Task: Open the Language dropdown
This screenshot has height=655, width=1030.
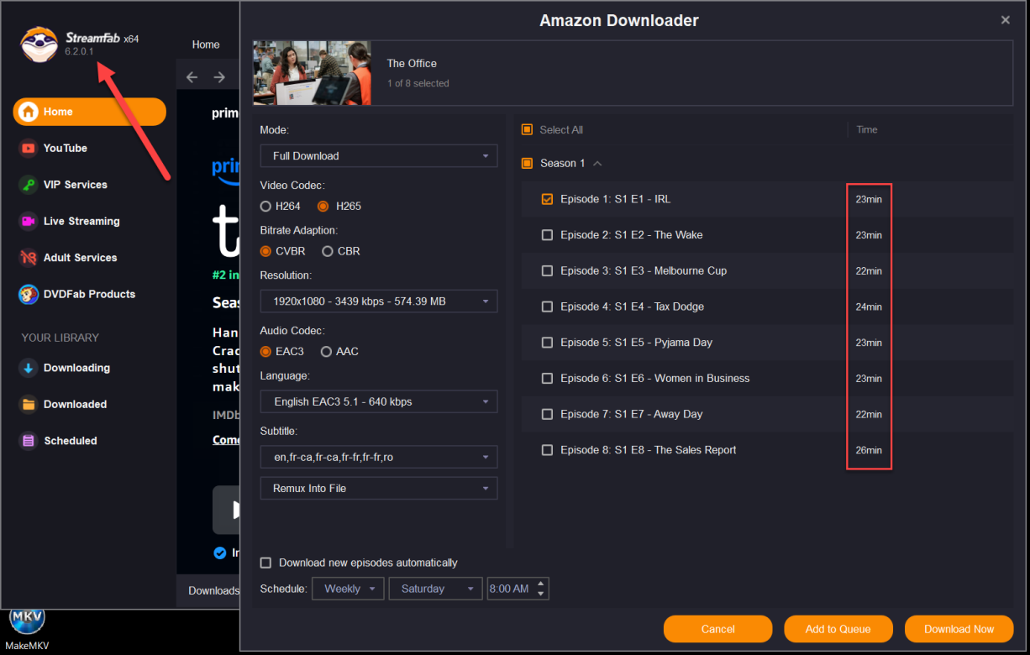Action: click(x=379, y=401)
